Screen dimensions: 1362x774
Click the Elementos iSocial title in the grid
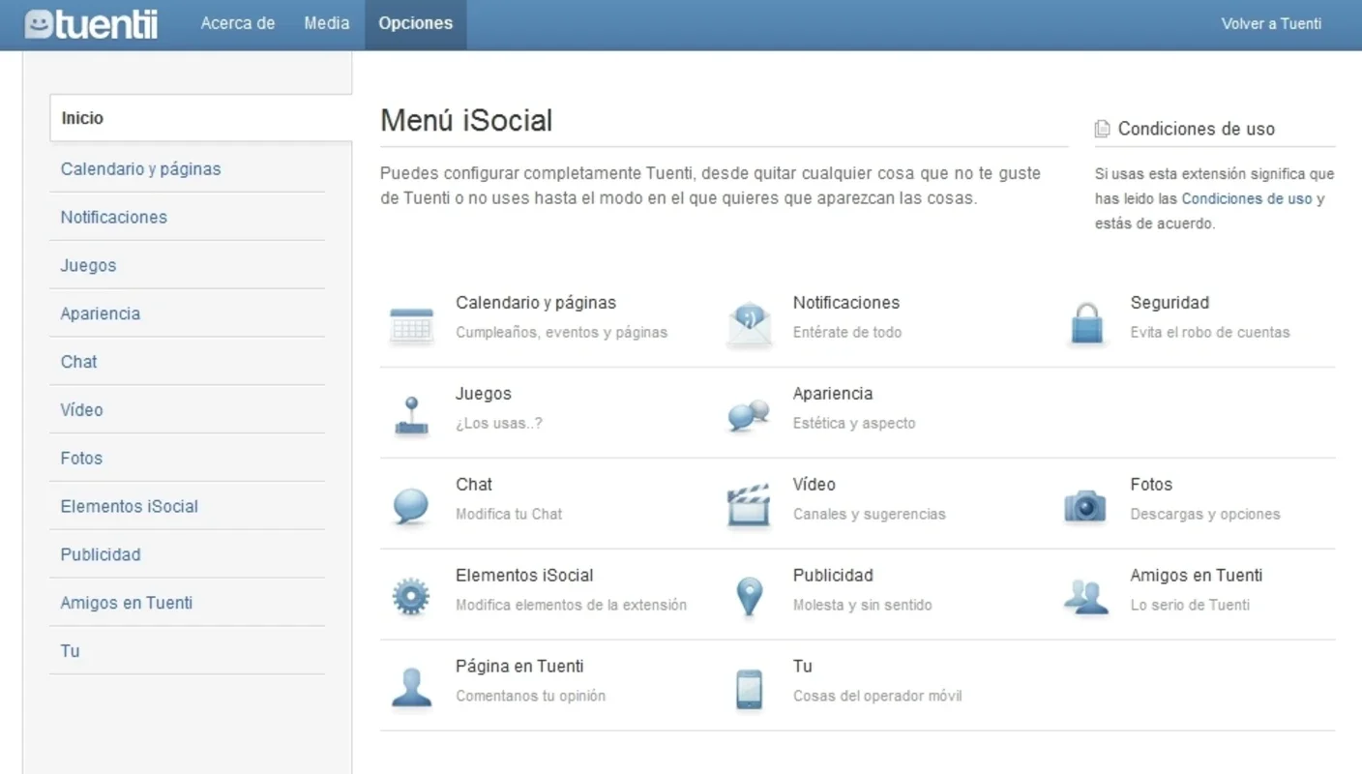(x=524, y=576)
